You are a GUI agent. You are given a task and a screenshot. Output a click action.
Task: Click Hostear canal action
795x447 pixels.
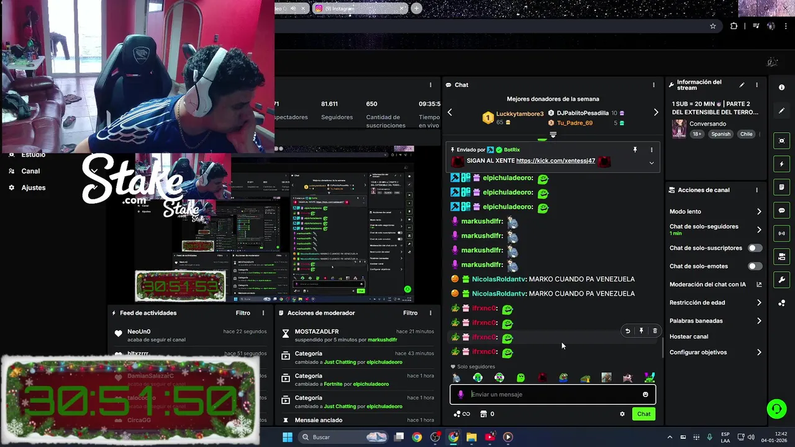(x=689, y=336)
